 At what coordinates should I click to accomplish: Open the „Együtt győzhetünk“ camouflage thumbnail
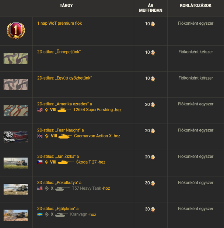pyautogui.click(x=16, y=84)
